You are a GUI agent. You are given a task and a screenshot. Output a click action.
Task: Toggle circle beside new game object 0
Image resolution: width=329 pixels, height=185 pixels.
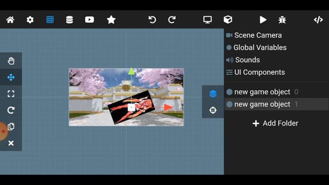coord(229,92)
